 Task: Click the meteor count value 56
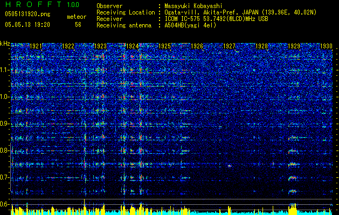click(78, 25)
